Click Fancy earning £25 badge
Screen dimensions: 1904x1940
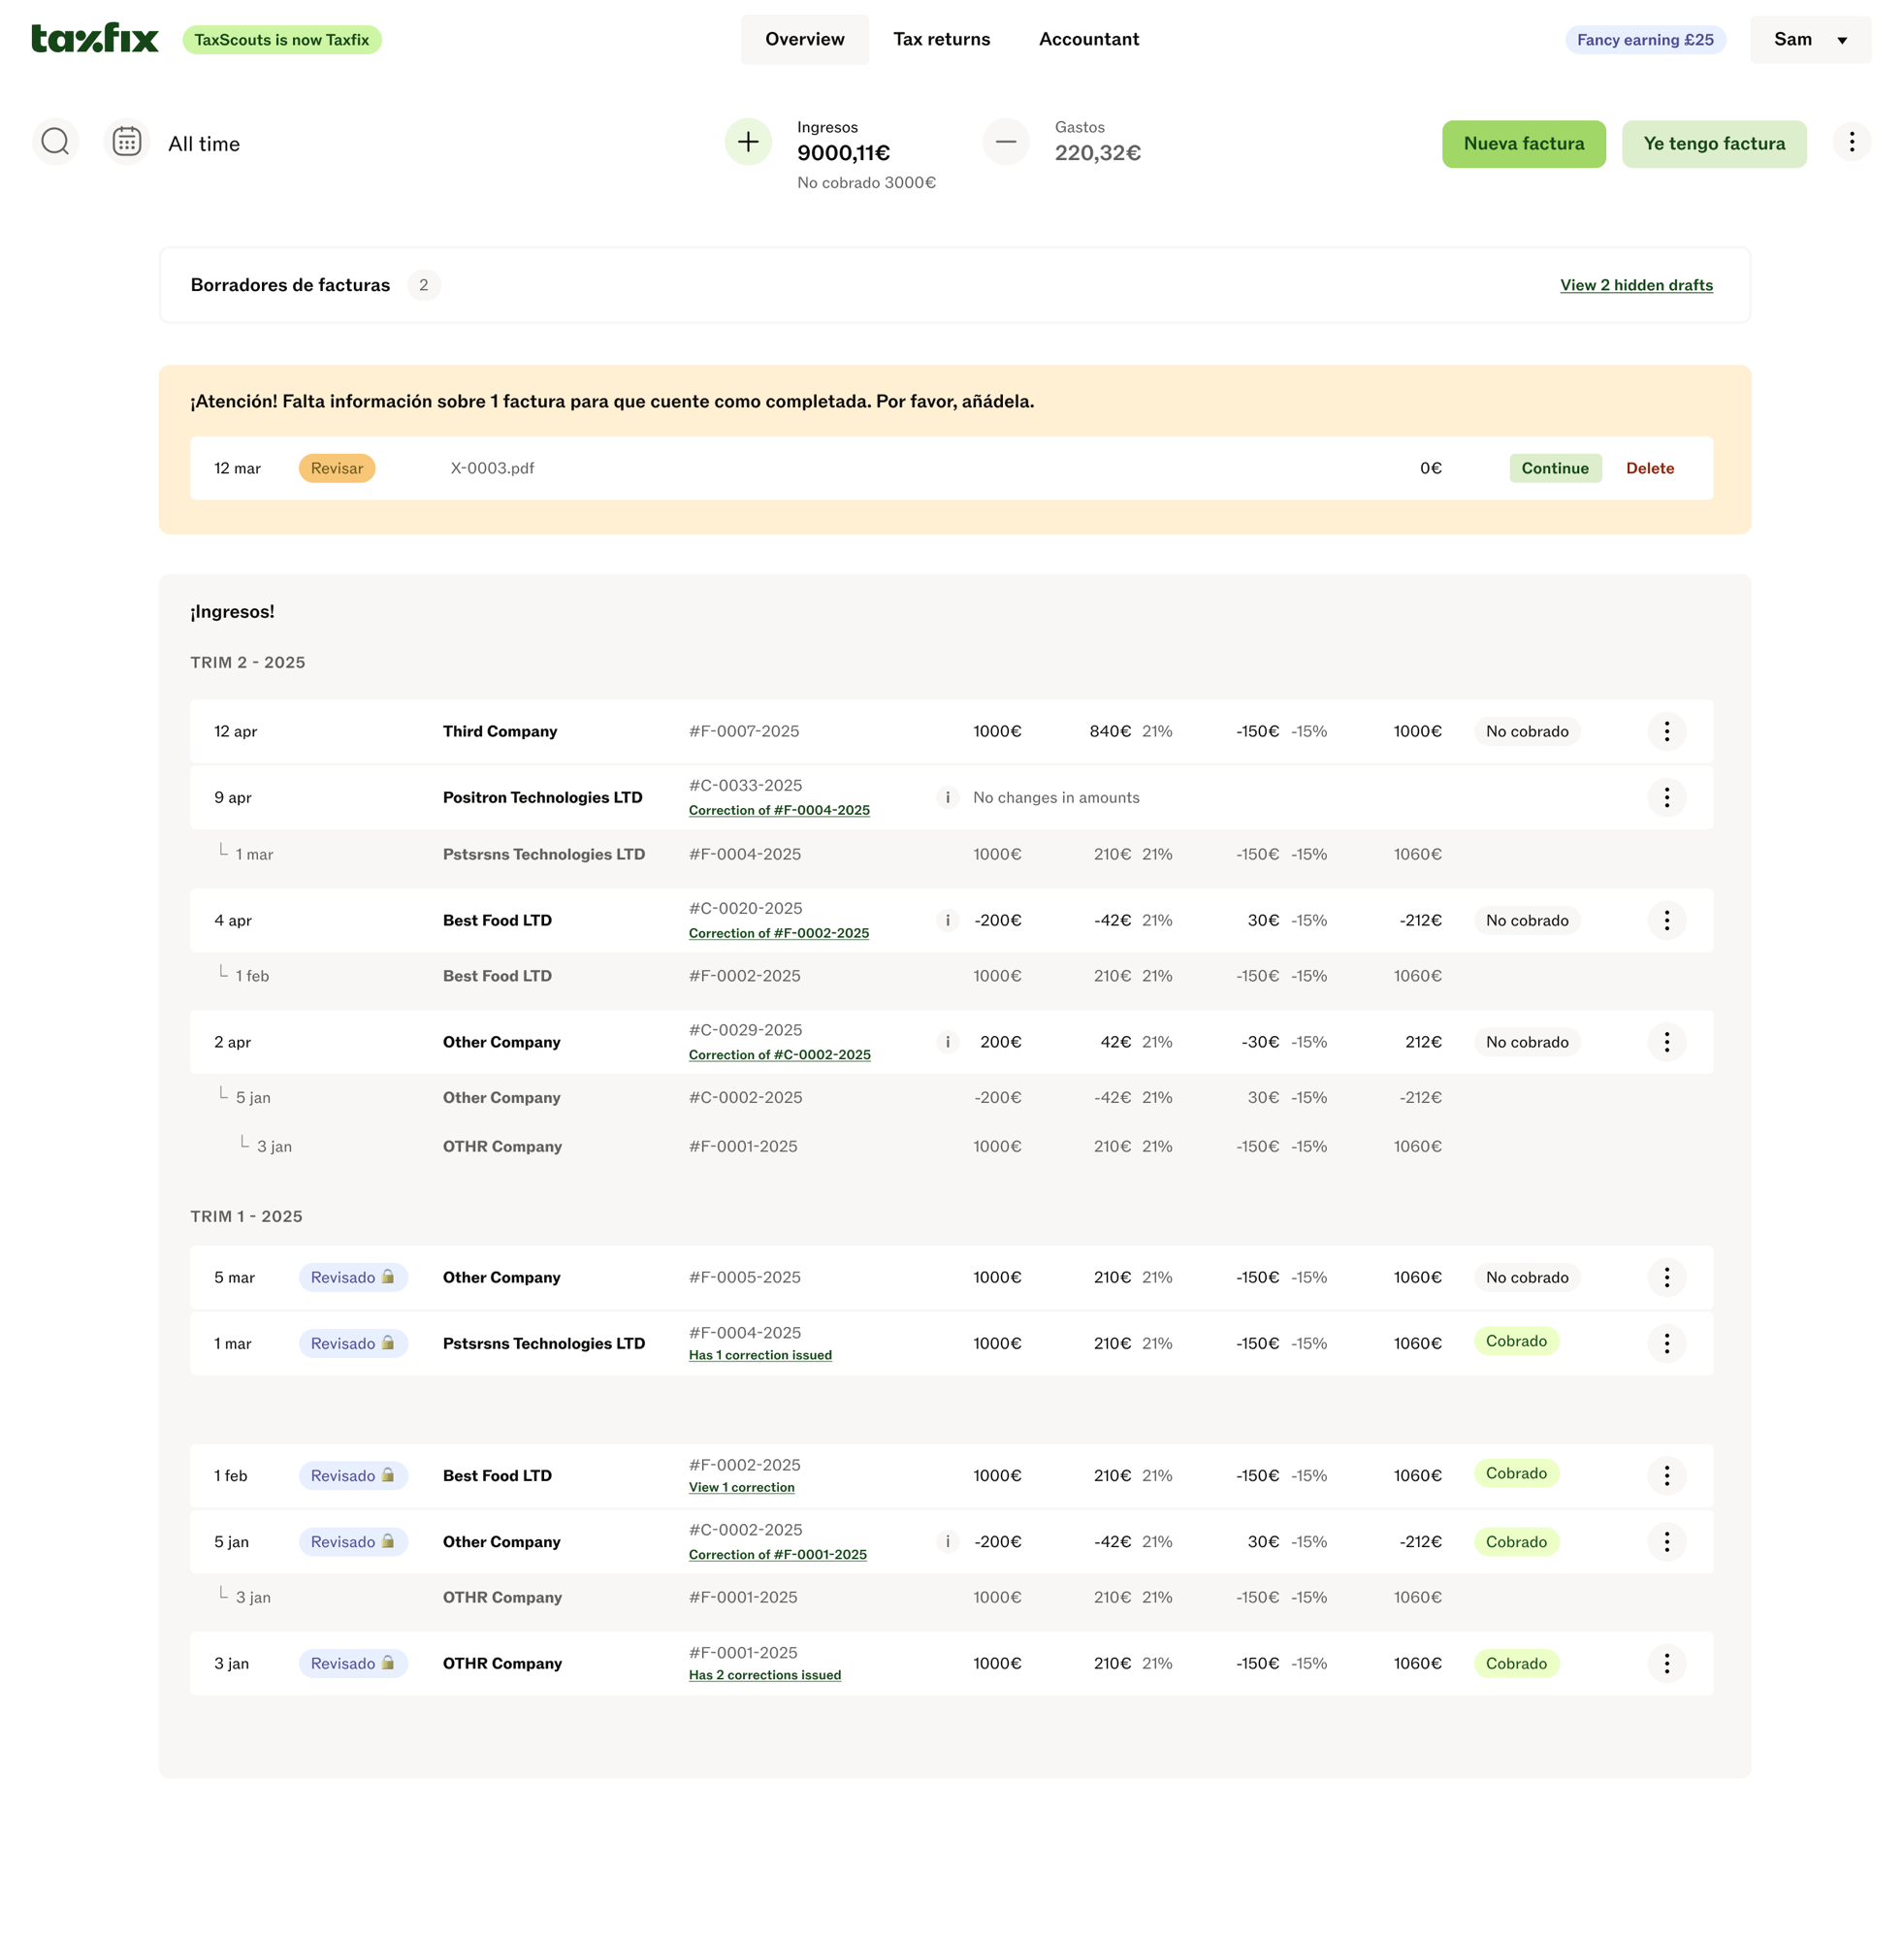point(1645,40)
